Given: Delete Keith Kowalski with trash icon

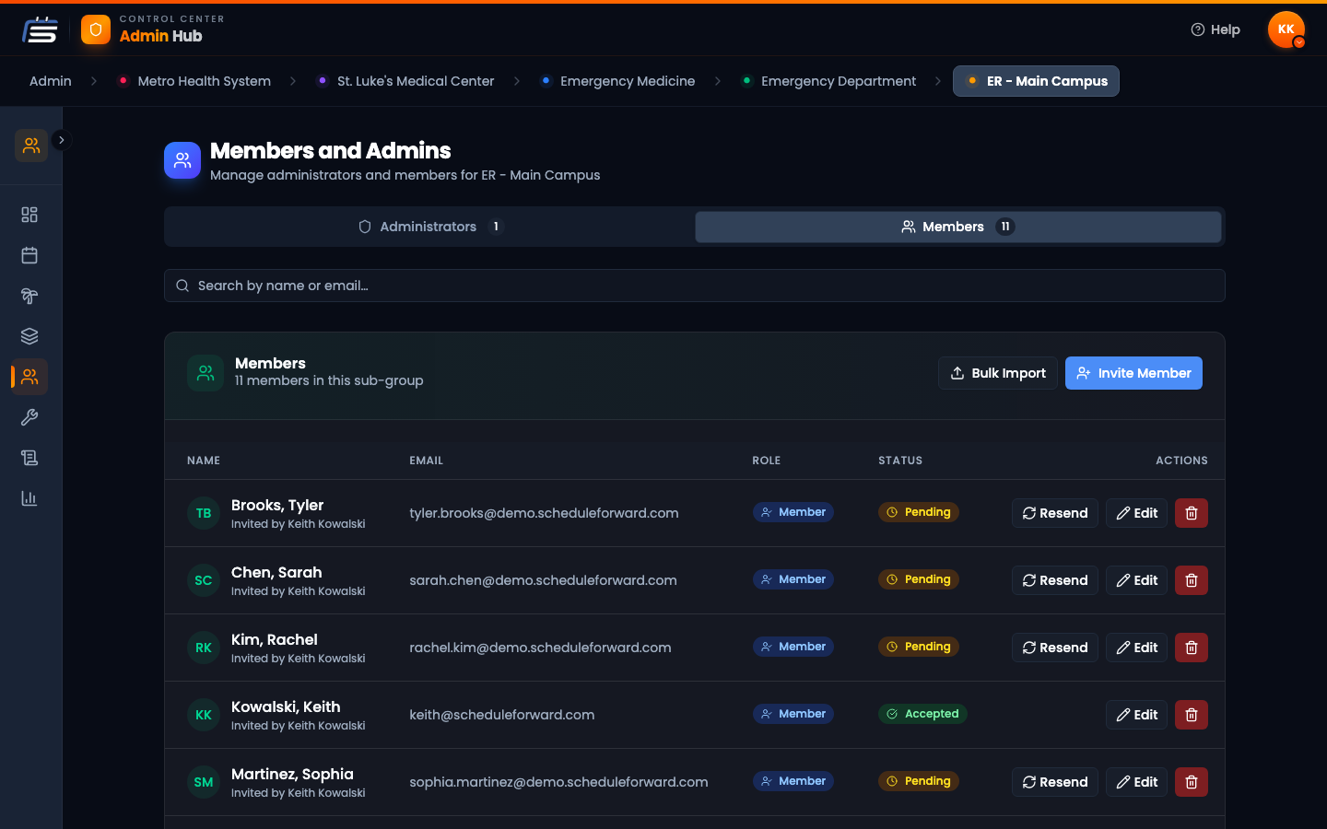Looking at the screenshot, I should [1192, 715].
